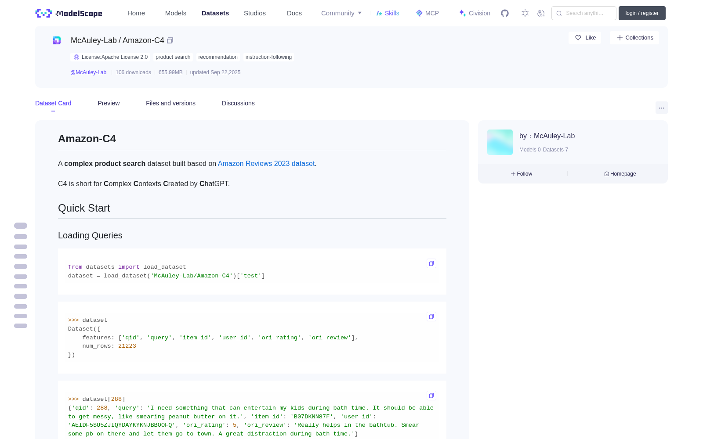Open the Docs page
Viewport: 703px width, 439px height.
point(294,13)
